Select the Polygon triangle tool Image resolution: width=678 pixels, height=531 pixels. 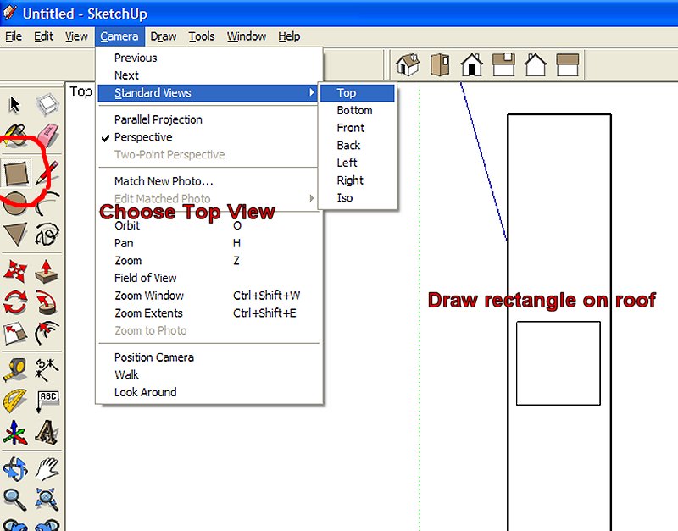15,235
